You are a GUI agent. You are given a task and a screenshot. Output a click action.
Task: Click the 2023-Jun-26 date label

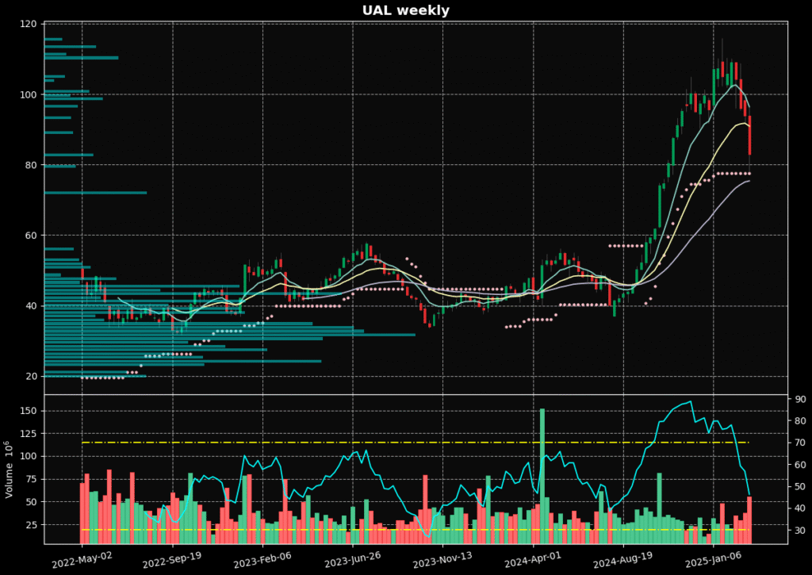[352, 561]
